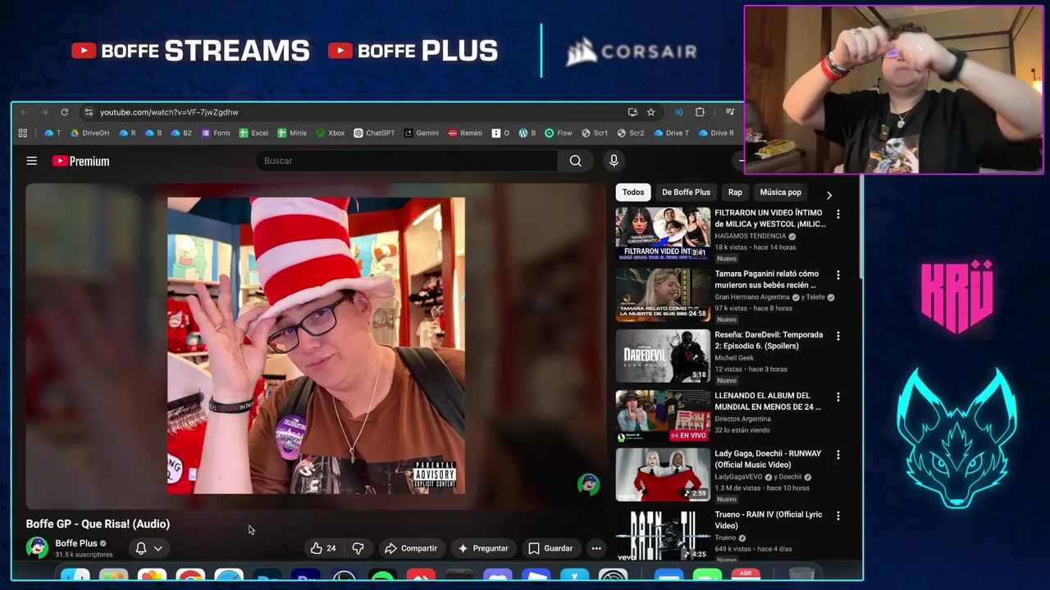Open the DareDevil review thumbnail
Screen dimensions: 1050x590
click(x=663, y=356)
